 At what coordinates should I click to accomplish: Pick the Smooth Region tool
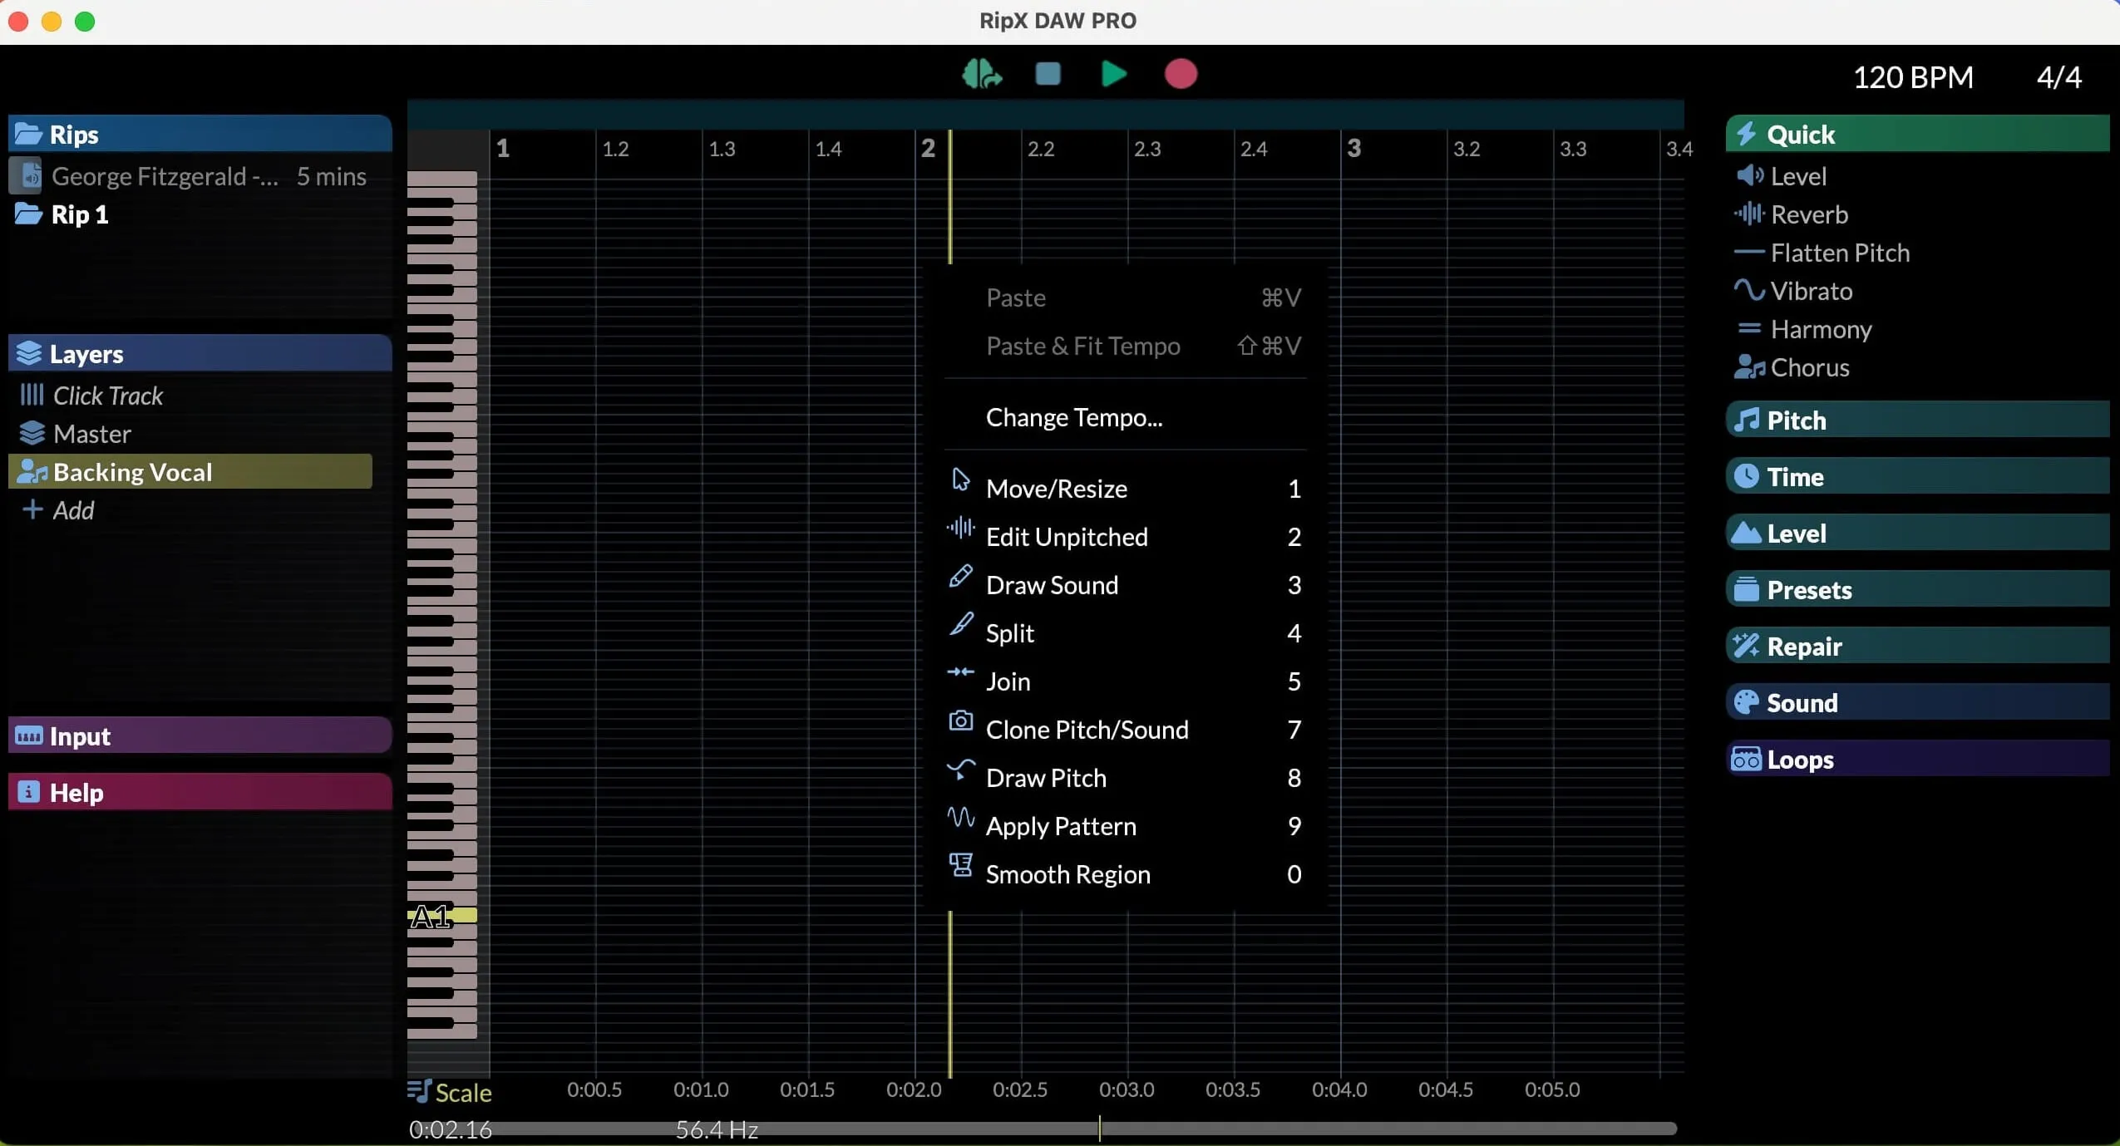[x=1067, y=874]
